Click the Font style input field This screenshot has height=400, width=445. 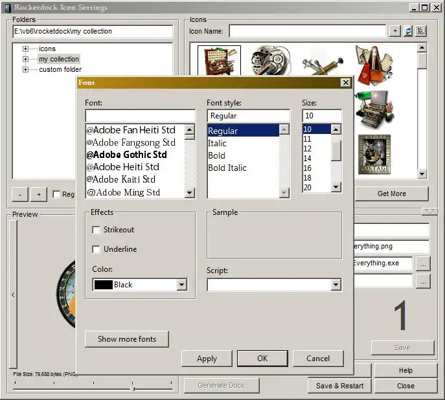point(249,116)
